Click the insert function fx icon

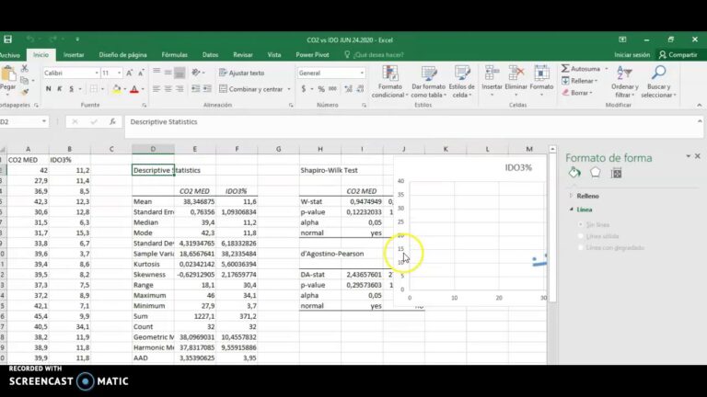[x=112, y=121]
